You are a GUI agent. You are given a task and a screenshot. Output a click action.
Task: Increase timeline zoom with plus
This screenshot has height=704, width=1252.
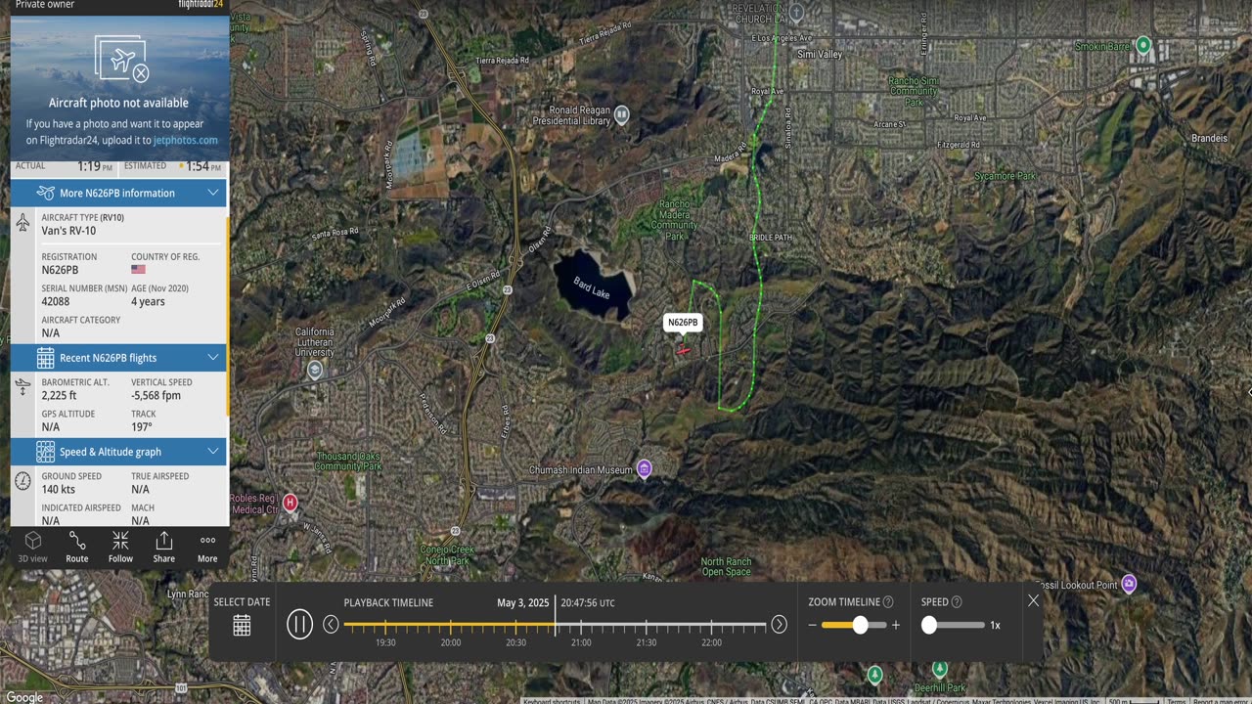(895, 625)
